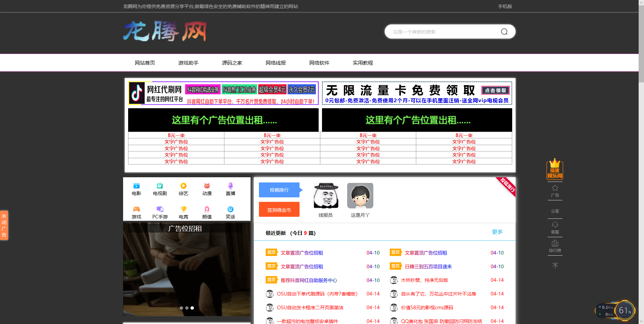Click 更多 link in recent updates

click(497, 232)
